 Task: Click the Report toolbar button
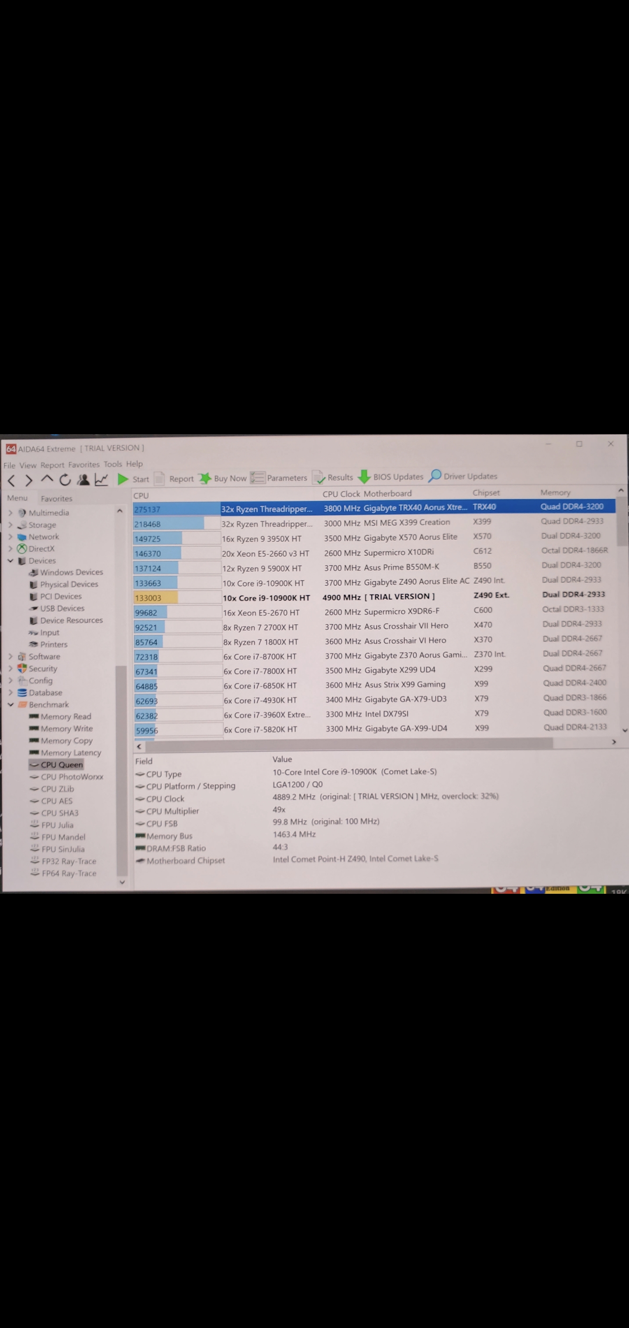click(174, 478)
